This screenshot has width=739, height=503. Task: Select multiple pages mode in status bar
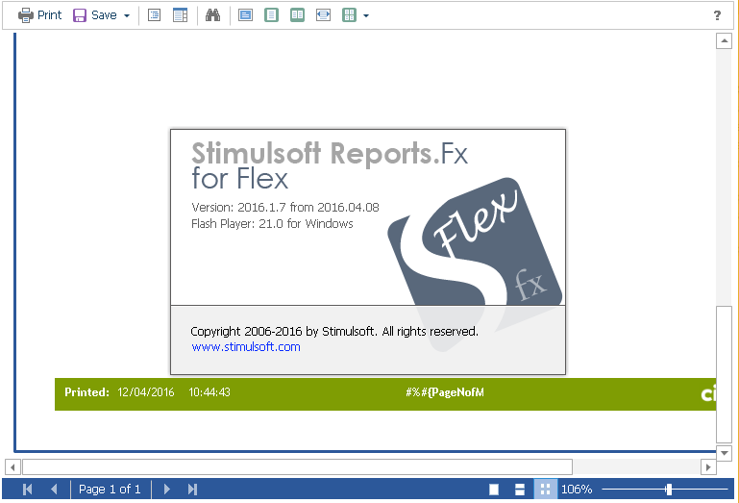[545, 490]
